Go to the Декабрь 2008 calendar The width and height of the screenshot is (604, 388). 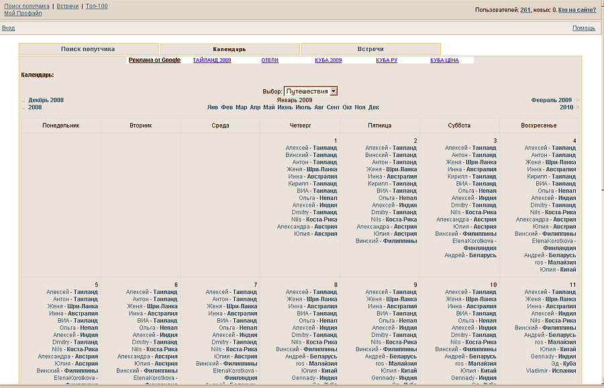coord(46,100)
